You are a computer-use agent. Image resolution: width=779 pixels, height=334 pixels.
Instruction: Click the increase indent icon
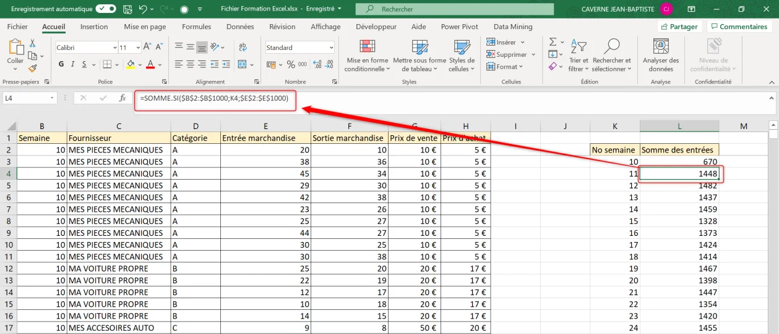pyautogui.click(x=227, y=64)
